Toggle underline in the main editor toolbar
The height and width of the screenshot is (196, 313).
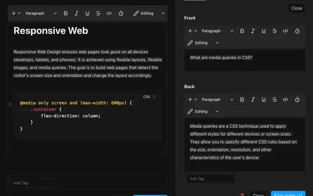coord(87,13)
